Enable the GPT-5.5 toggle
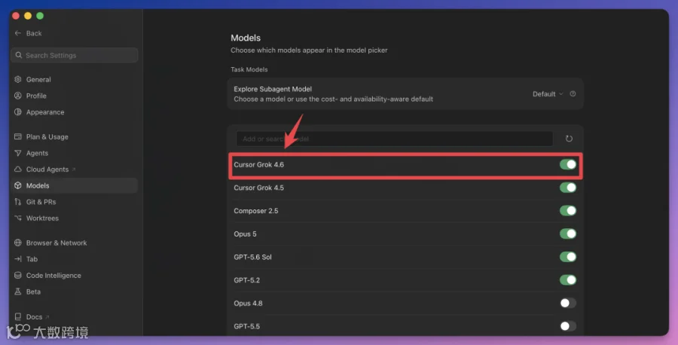678x345 pixels. 568,326
